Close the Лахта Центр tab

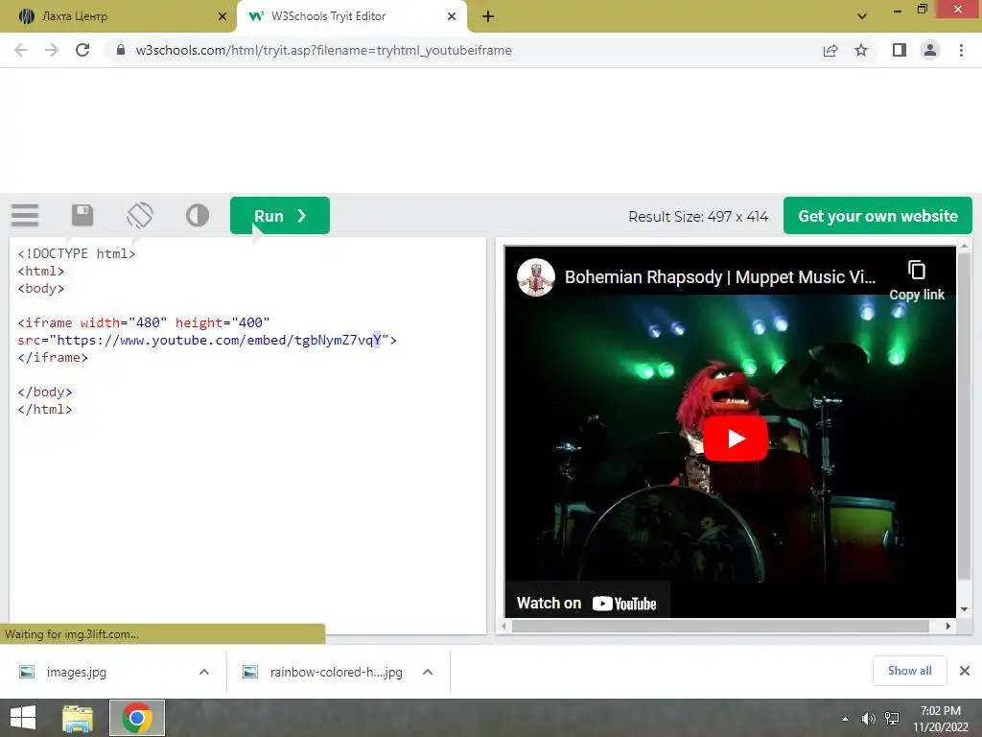pos(222,16)
